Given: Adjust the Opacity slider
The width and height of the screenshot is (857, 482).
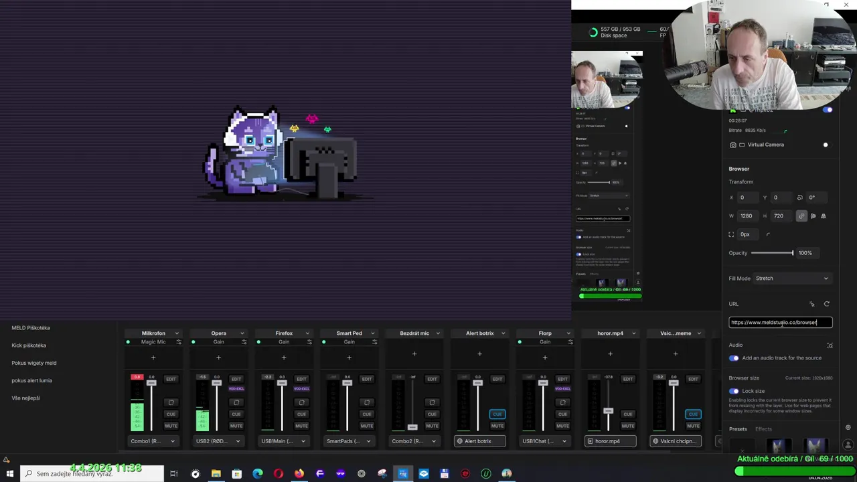Looking at the screenshot, I should pos(773,253).
